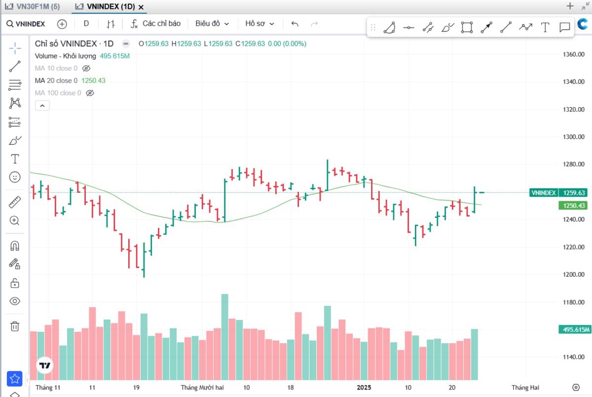Image resolution: width=592 pixels, height=397 pixels.
Task: Select the brush tool in left sidebar
Action: pyautogui.click(x=15, y=140)
